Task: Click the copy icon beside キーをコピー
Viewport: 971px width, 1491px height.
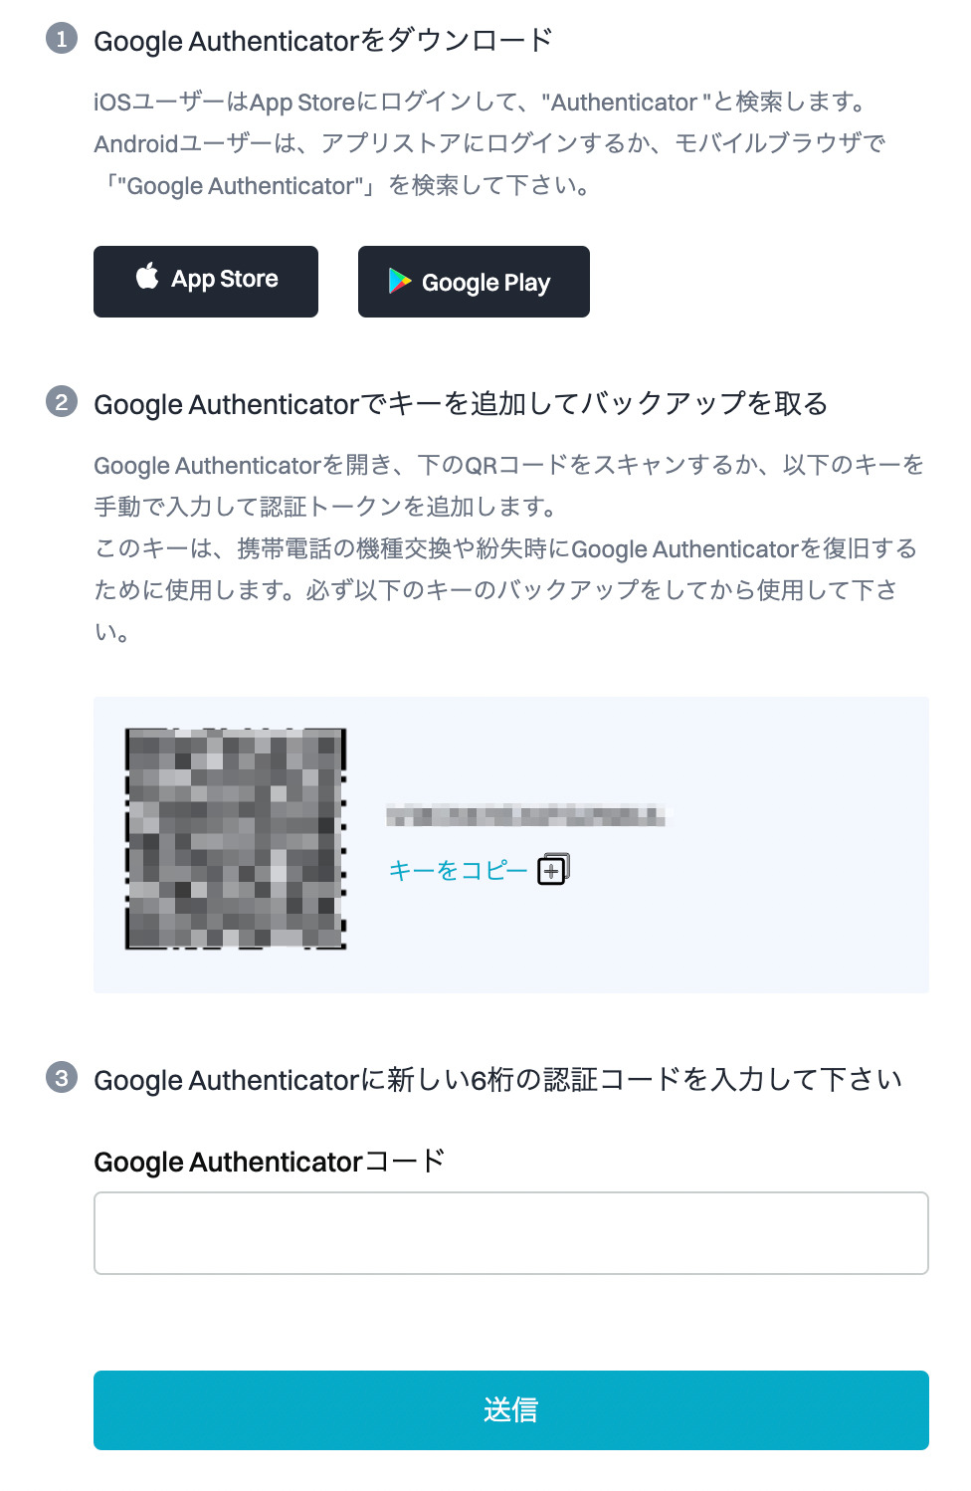Action: pos(553,869)
